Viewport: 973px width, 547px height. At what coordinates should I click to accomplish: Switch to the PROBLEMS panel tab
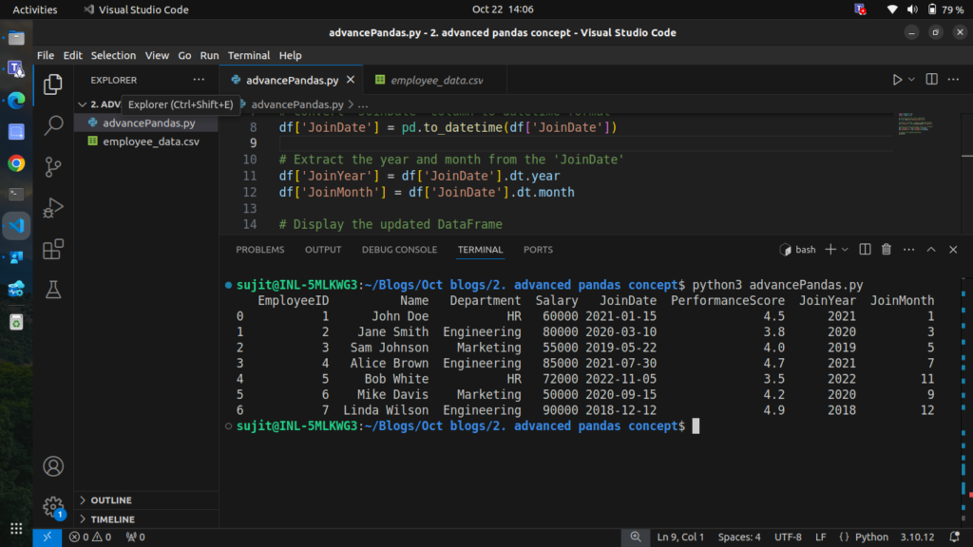(259, 250)
